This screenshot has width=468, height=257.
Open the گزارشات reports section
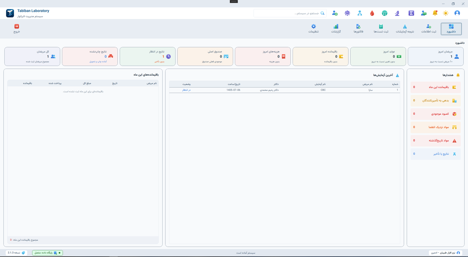pos(336,29)
